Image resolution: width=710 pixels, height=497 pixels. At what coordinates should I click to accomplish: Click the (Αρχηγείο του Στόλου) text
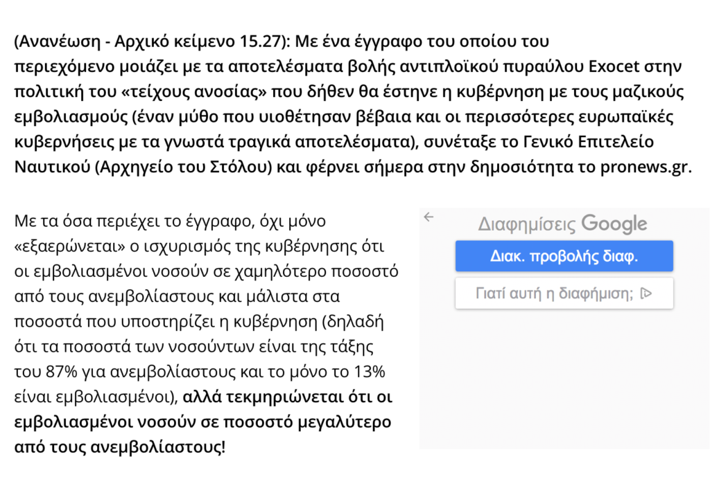click(183, 168)
